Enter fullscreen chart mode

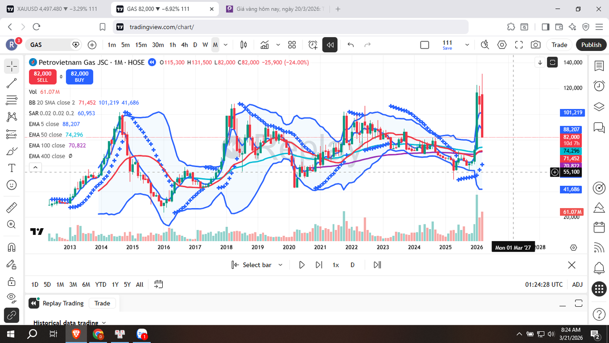(x=519, y=45)
